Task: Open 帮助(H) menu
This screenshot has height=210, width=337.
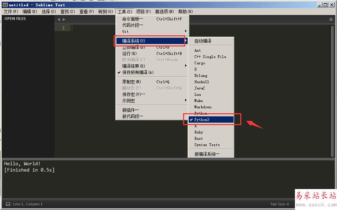Action: 186,12
